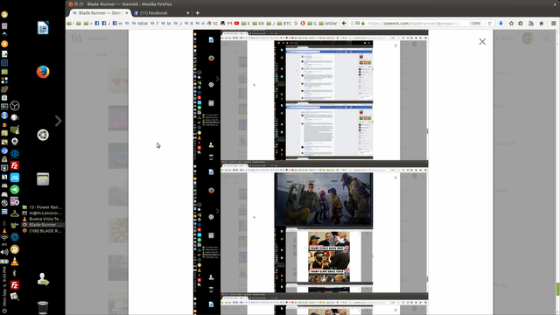Open a new browser tab
This screenshot has width=560, height=315.
click(198, 13)
